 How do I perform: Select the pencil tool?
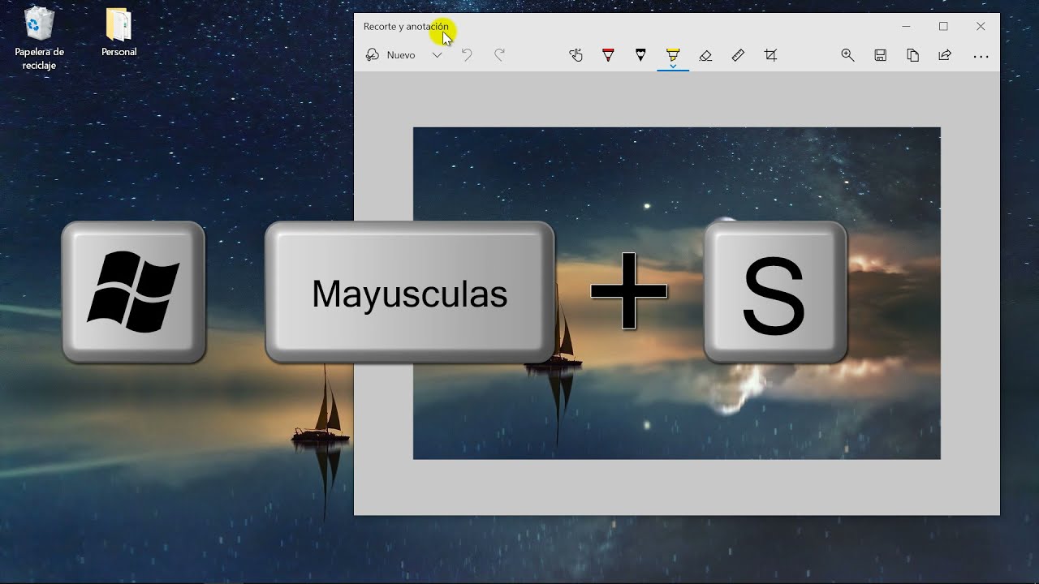click(x=640, y=55)
